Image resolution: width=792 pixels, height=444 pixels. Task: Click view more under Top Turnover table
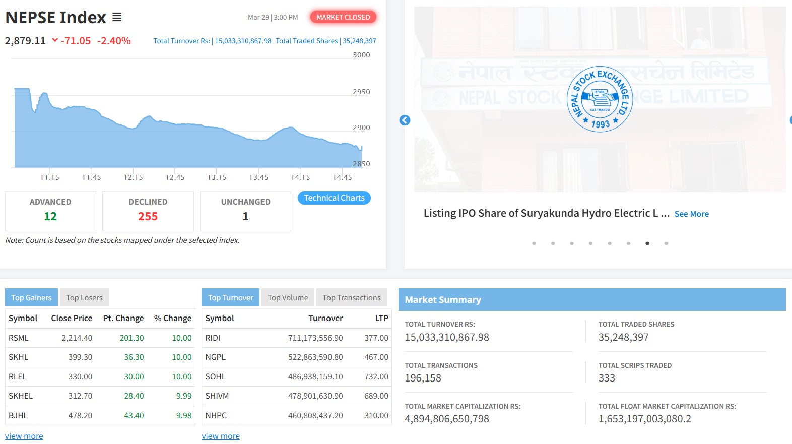tap(221, 436)
